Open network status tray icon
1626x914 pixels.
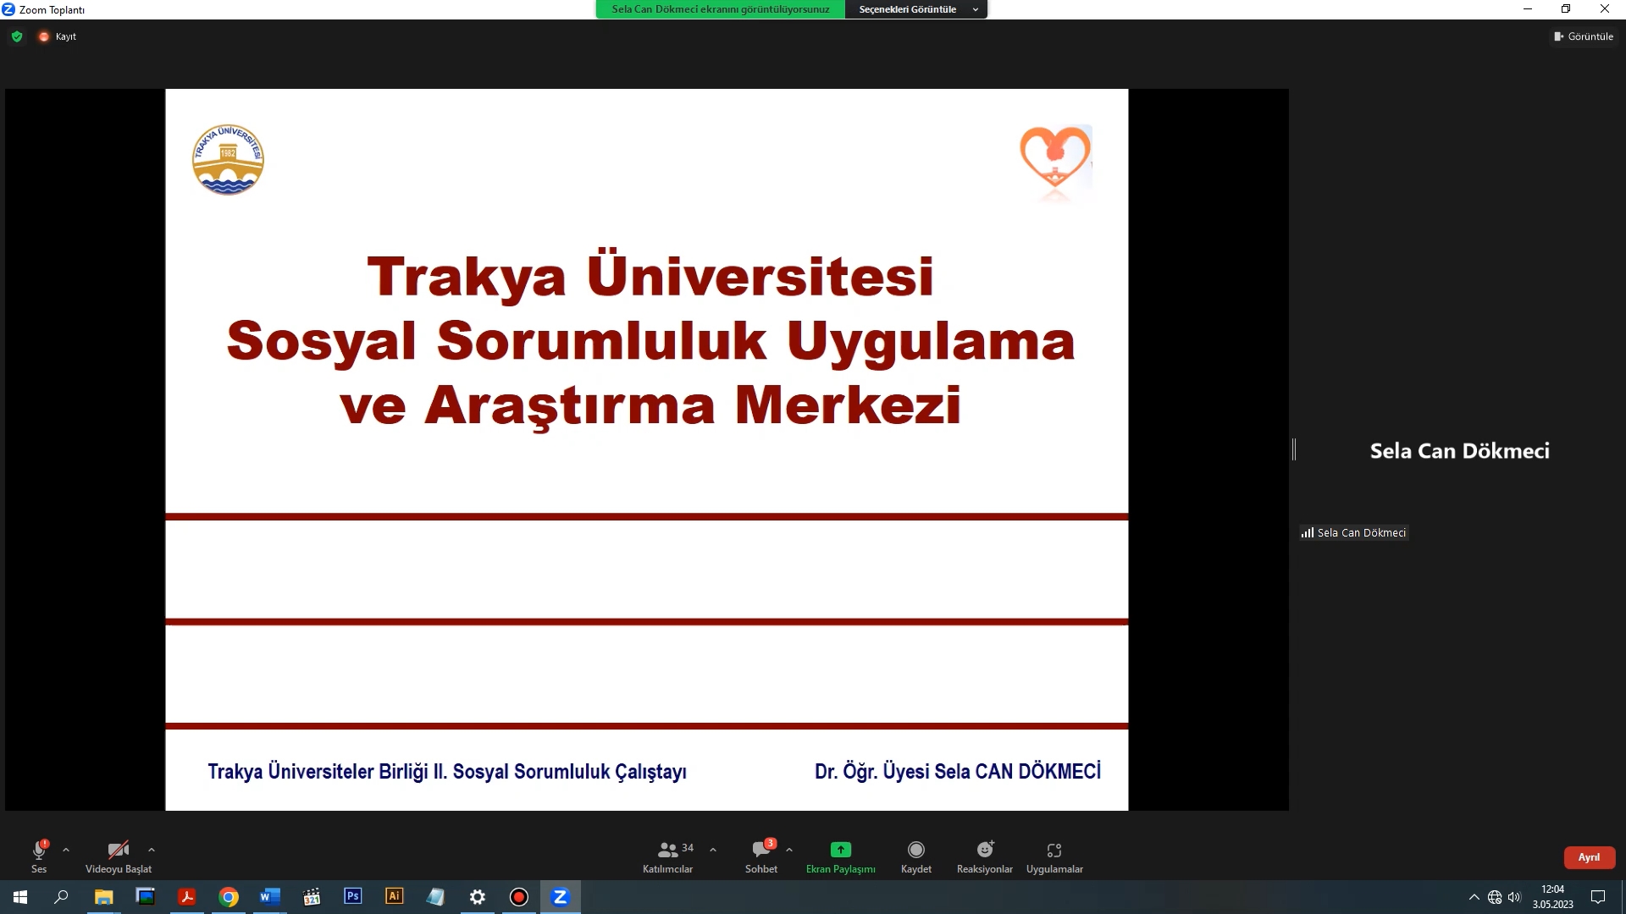click(1495, 897)
